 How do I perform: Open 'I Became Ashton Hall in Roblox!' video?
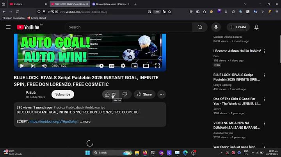click(237, 51)
